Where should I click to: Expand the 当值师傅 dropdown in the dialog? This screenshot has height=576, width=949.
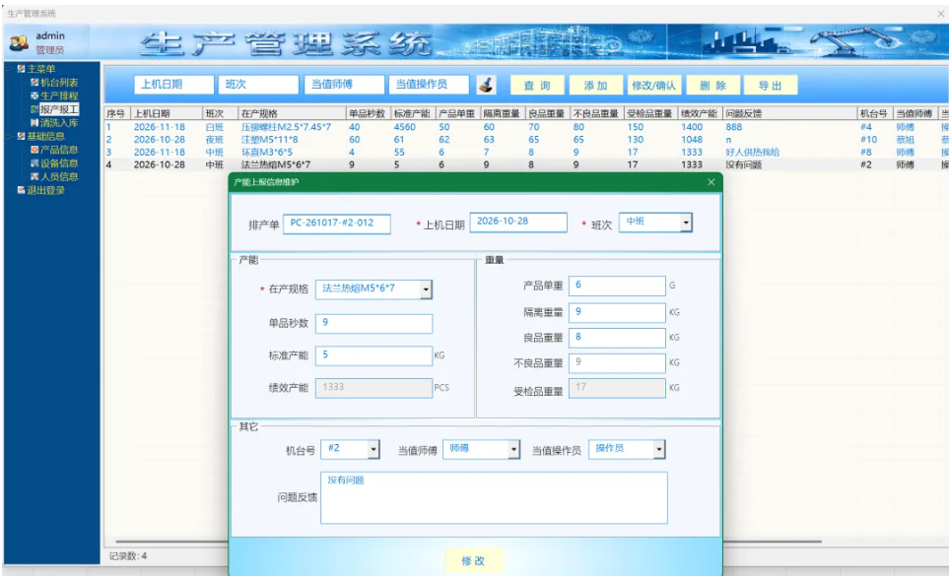(x=513, y=449)
